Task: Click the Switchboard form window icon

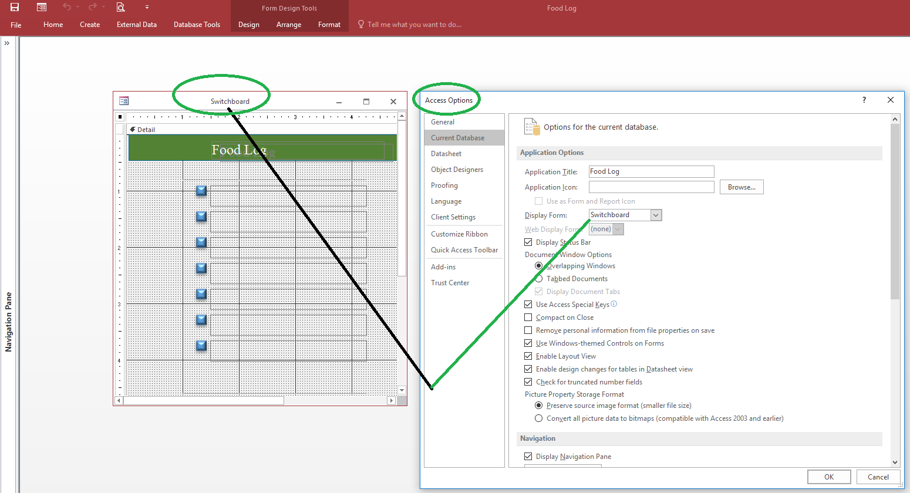Action: pos(124,101)
